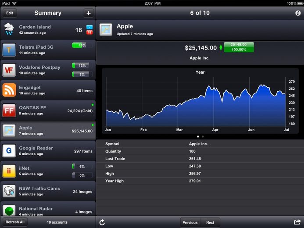Tap the iiNet 0% usage bar
This screenshot has width=304, height=228.
coord(82,175)
